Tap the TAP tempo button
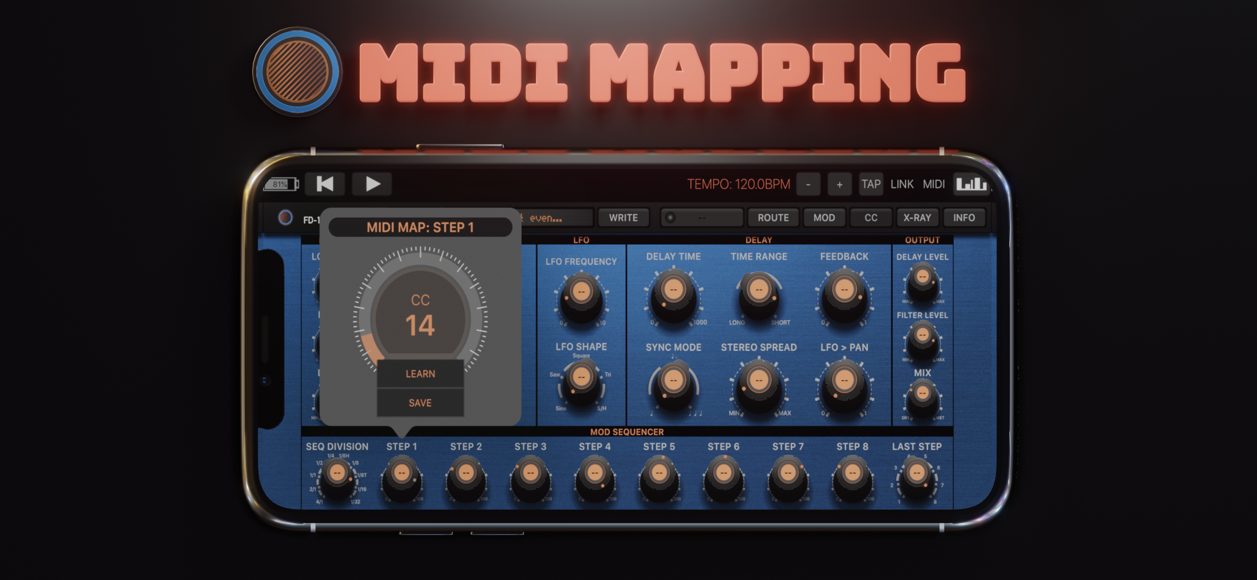This screenshot has width=1257, height=580. 871,184
